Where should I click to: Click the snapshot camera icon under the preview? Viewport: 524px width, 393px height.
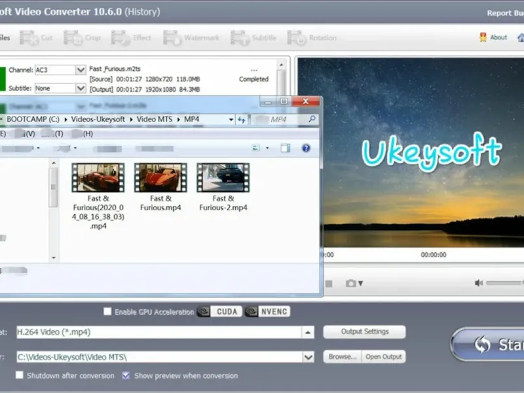(350, 284)
